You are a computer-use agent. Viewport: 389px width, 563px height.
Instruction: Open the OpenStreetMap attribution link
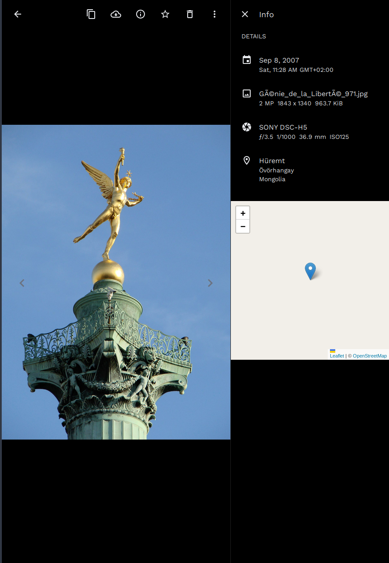370,356
